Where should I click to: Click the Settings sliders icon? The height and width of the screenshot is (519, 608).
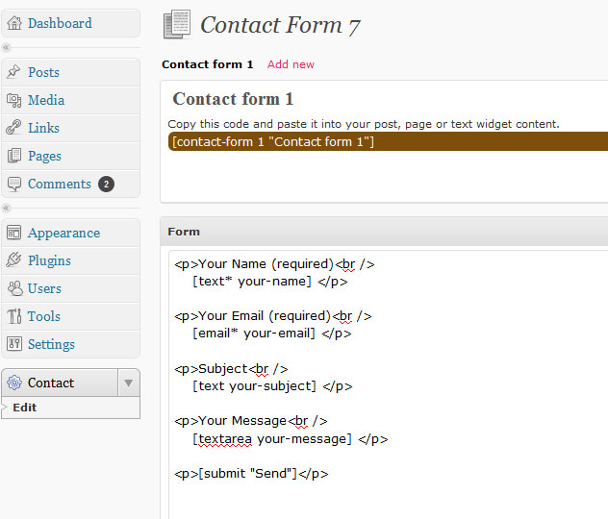pos(14,343)
